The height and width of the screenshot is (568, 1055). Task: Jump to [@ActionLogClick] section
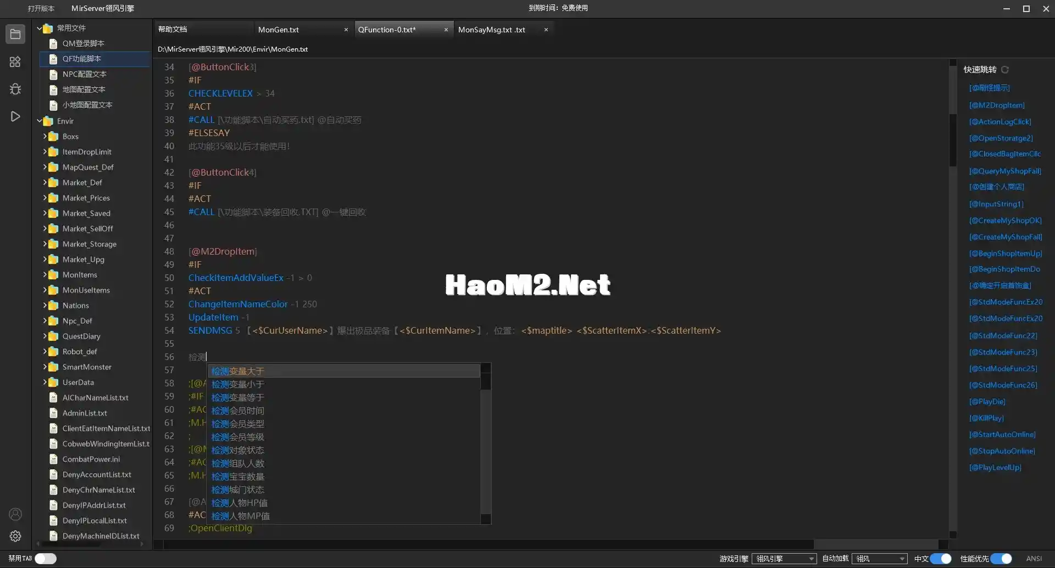tap(1000, 121)
